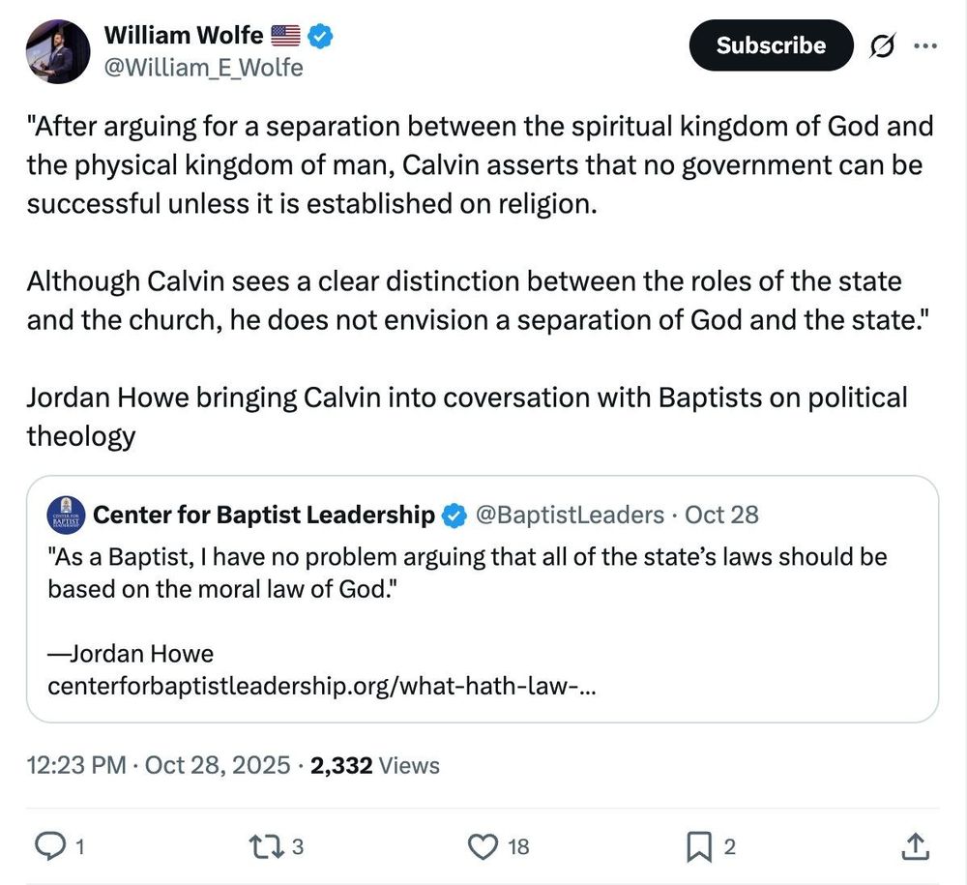Screen dimensions: 967x885
Task: Click the Oct 28 timestamp on the quoted tweet
Action: click(x=720, y=515)
